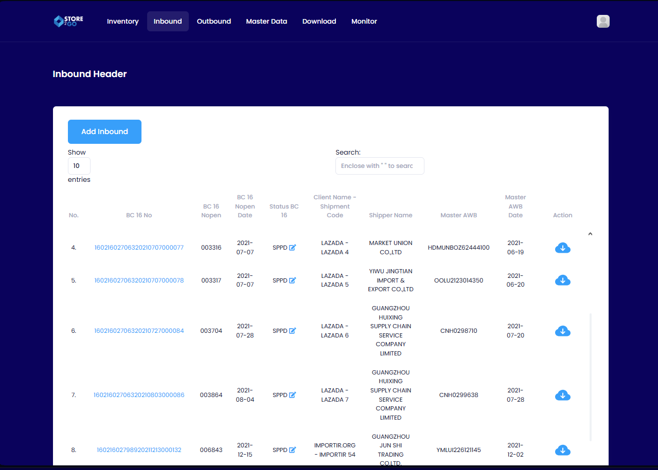Edit SPPD status for LAZADA 5 row
Viewport: 658px width, 470px height.
(x=292, y=280)
